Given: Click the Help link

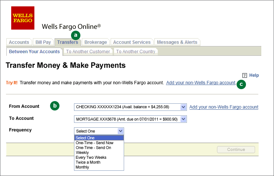Looking at the screenshot, I should [x=254, y=75].
